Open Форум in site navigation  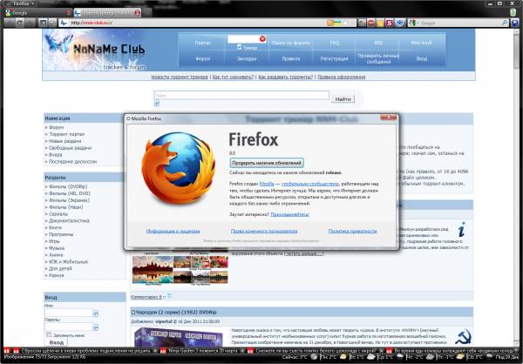tap(203, 58)
